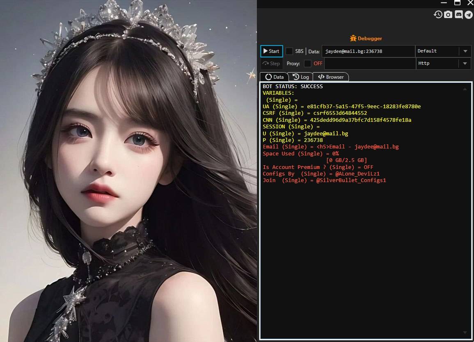Click the Configs By capture line
Viewport: 474px width, 342px height.
(321, 174)
